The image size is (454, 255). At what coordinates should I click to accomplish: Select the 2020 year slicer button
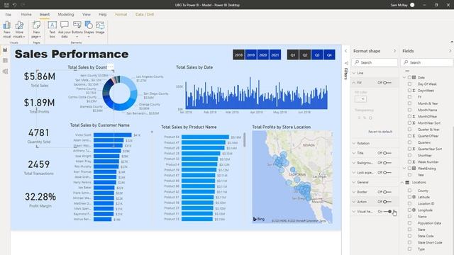point(263,55)
